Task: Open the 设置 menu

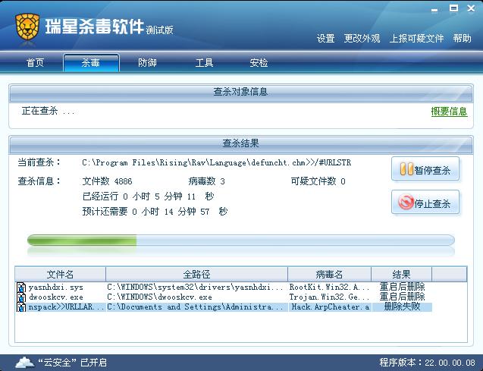Action: click(x=325, y=39)
